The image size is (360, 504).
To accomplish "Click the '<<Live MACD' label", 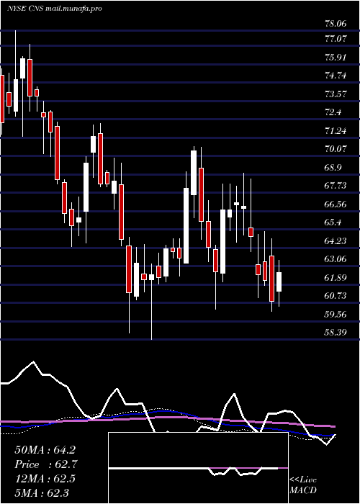I will click(303, 485).
